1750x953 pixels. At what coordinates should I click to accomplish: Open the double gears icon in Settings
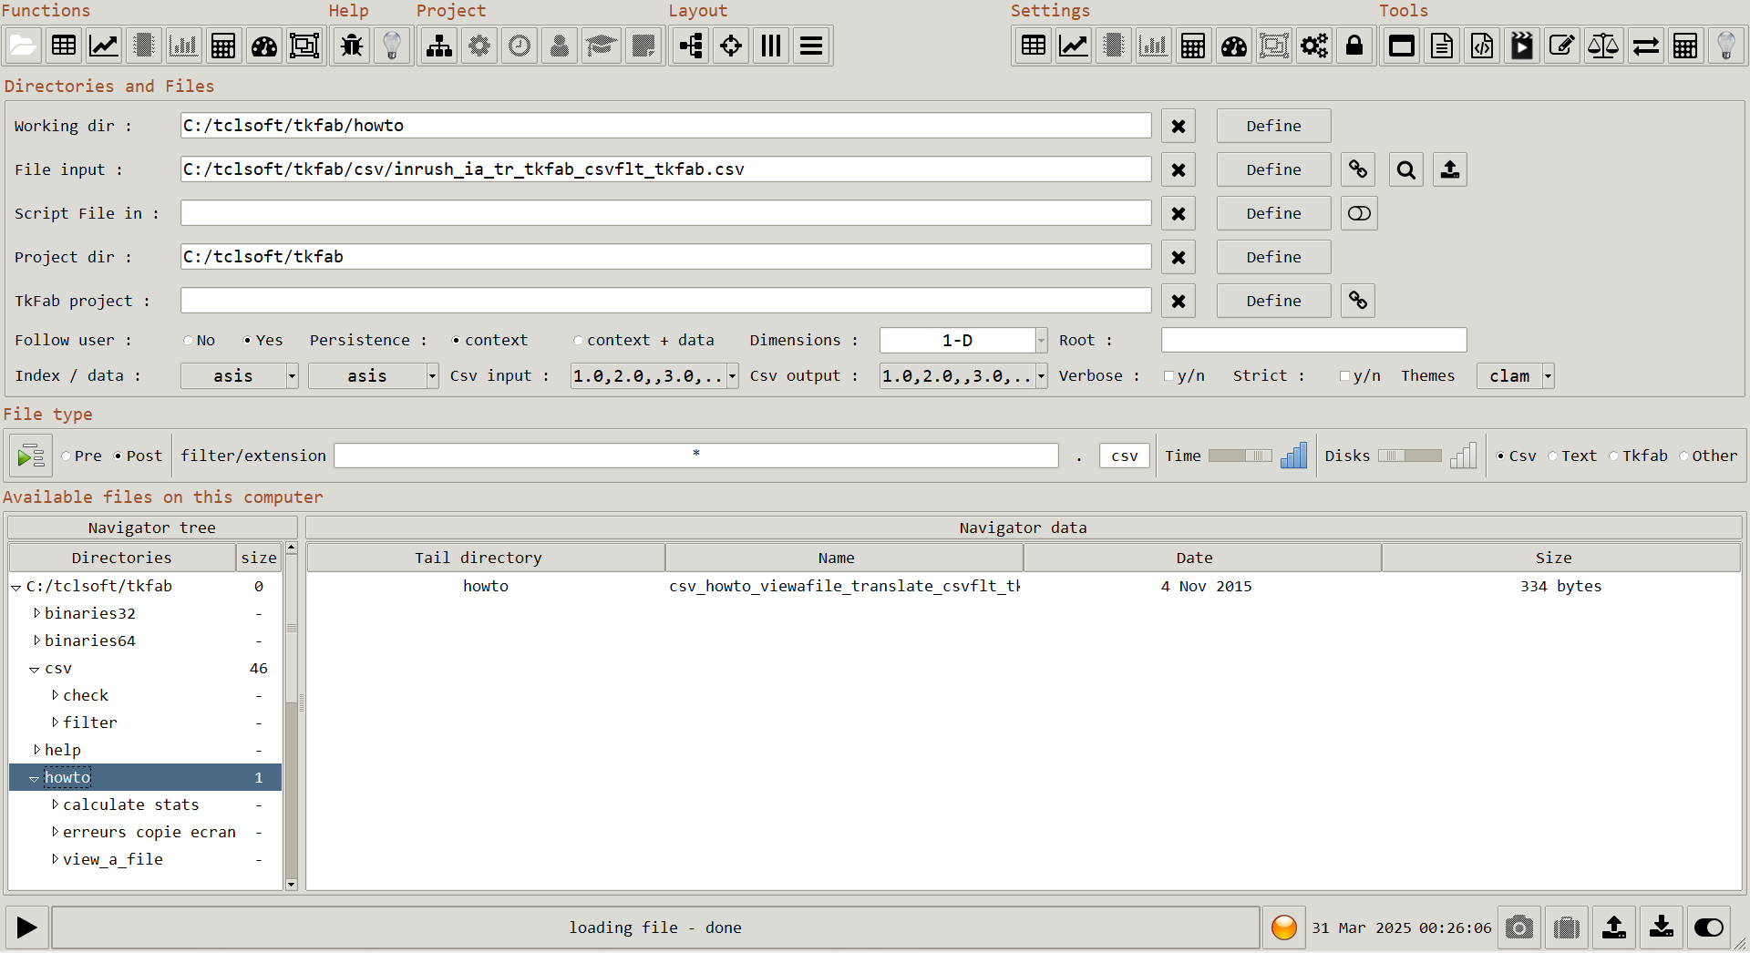click(x=1314, y=46)
